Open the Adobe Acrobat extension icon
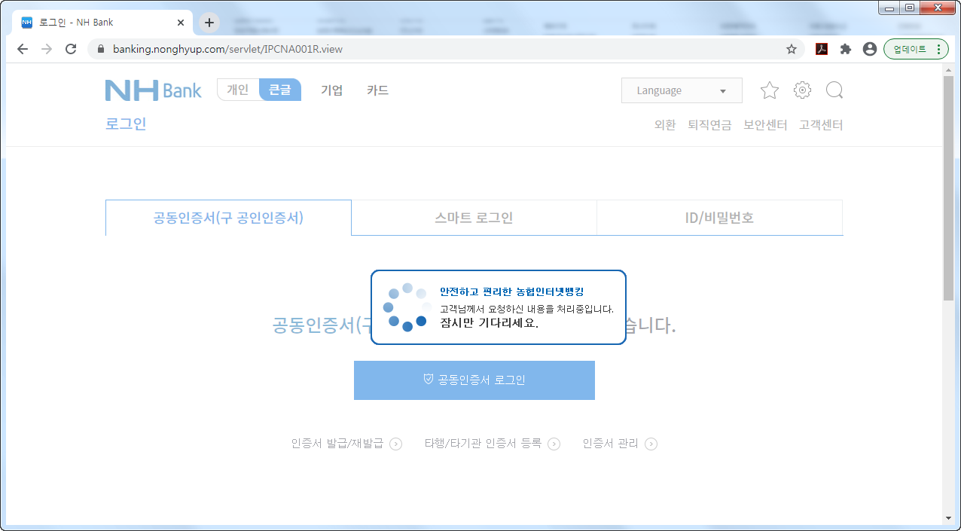This screenshot has height=531, width=961. [x=822, y=49]
